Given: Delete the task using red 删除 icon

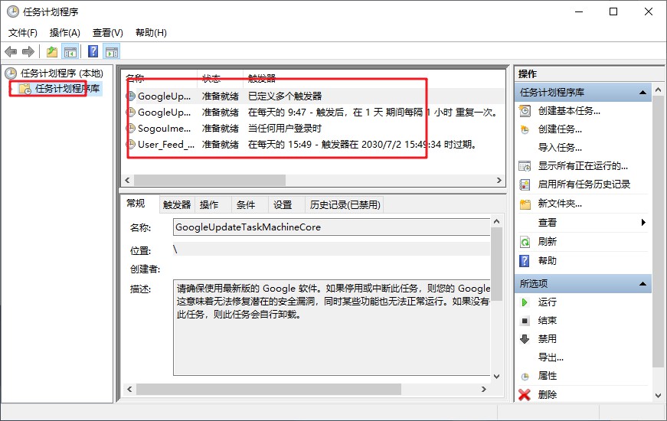Looking at the screenshot, I should (547, 395).
